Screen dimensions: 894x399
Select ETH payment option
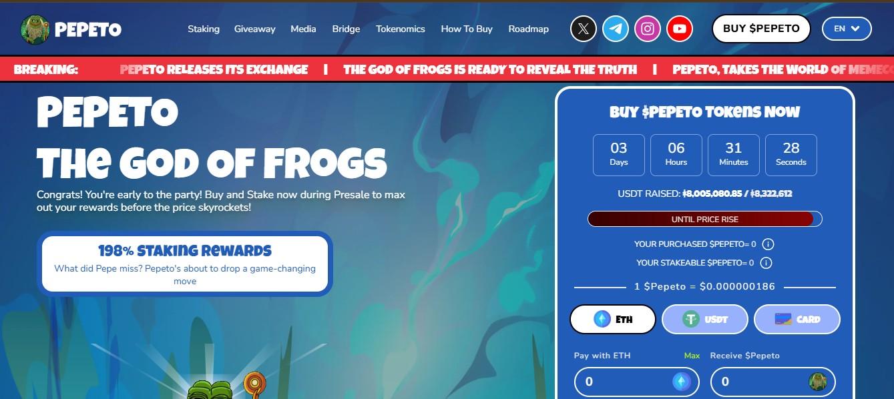(x=613, y=319)
